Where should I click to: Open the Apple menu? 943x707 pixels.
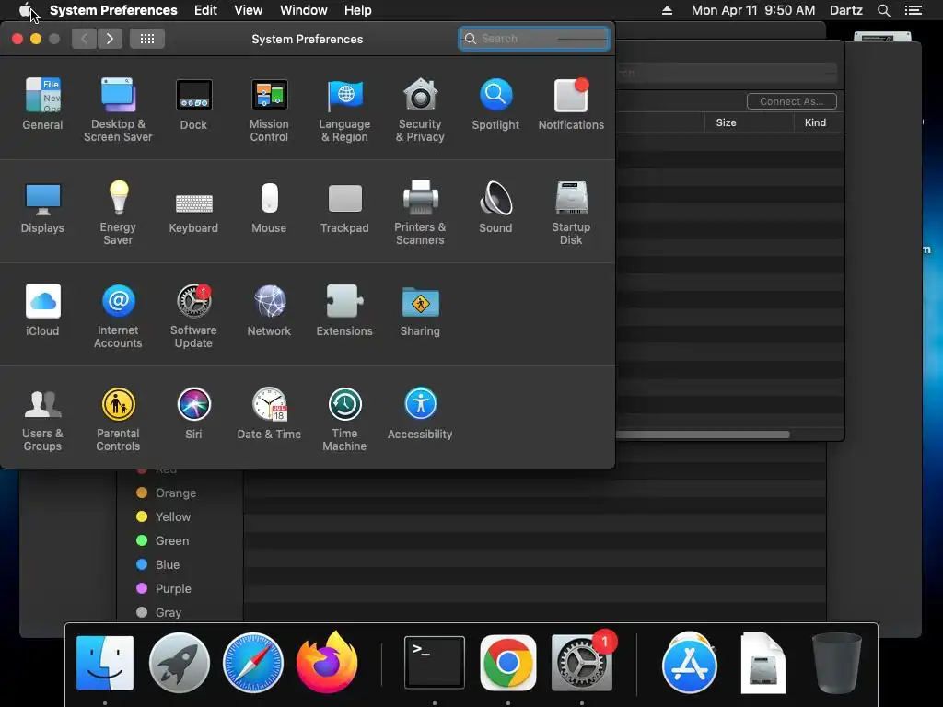(25, 10)
